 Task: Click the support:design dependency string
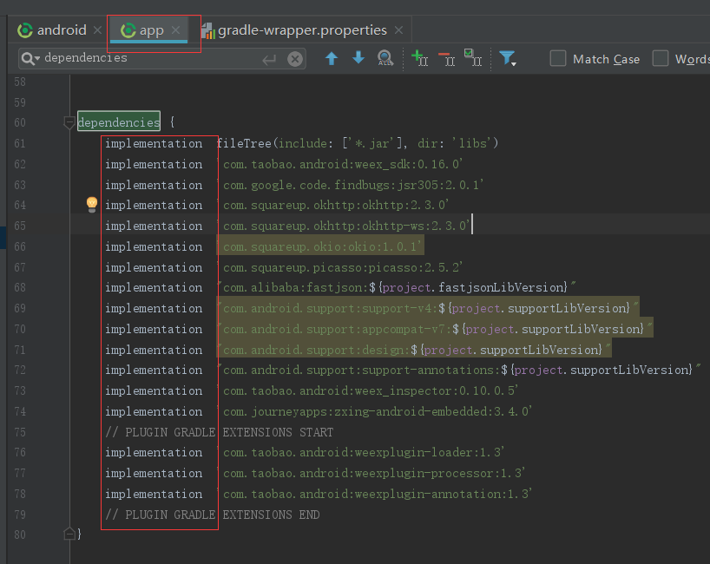(414, 350)
